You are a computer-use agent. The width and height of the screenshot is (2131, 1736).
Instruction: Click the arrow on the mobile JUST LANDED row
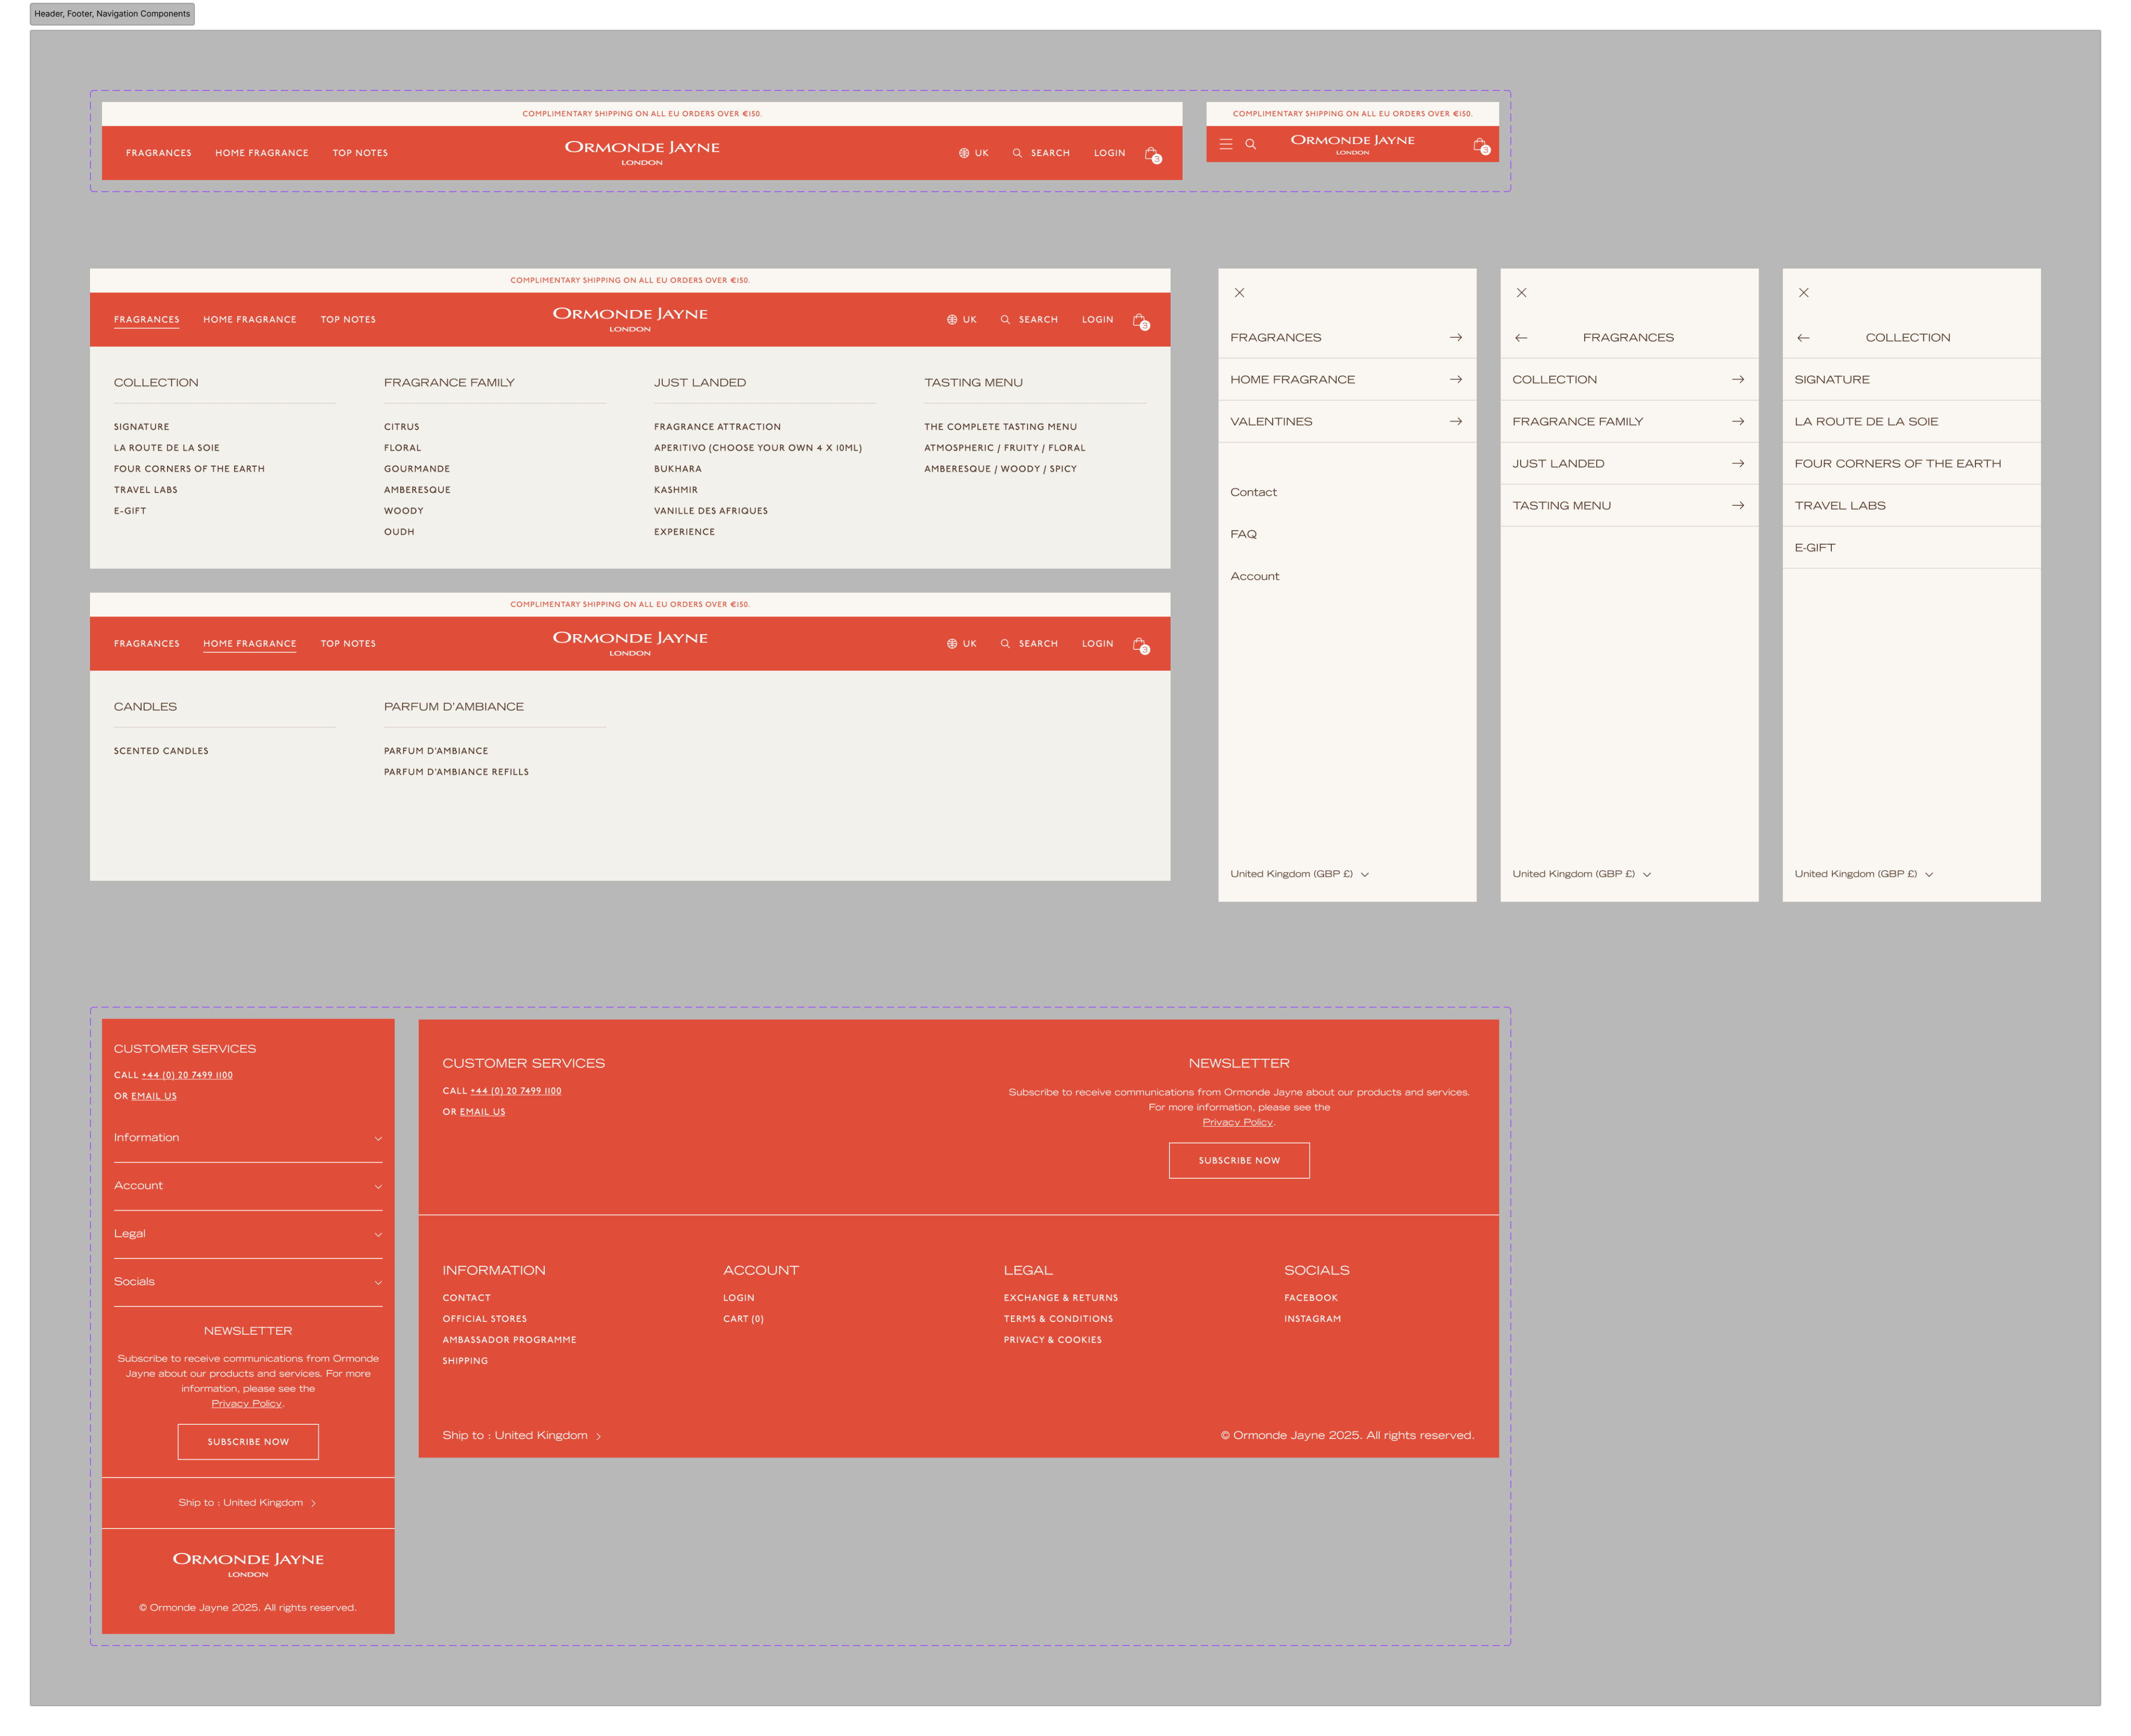tap(1738, 464)
